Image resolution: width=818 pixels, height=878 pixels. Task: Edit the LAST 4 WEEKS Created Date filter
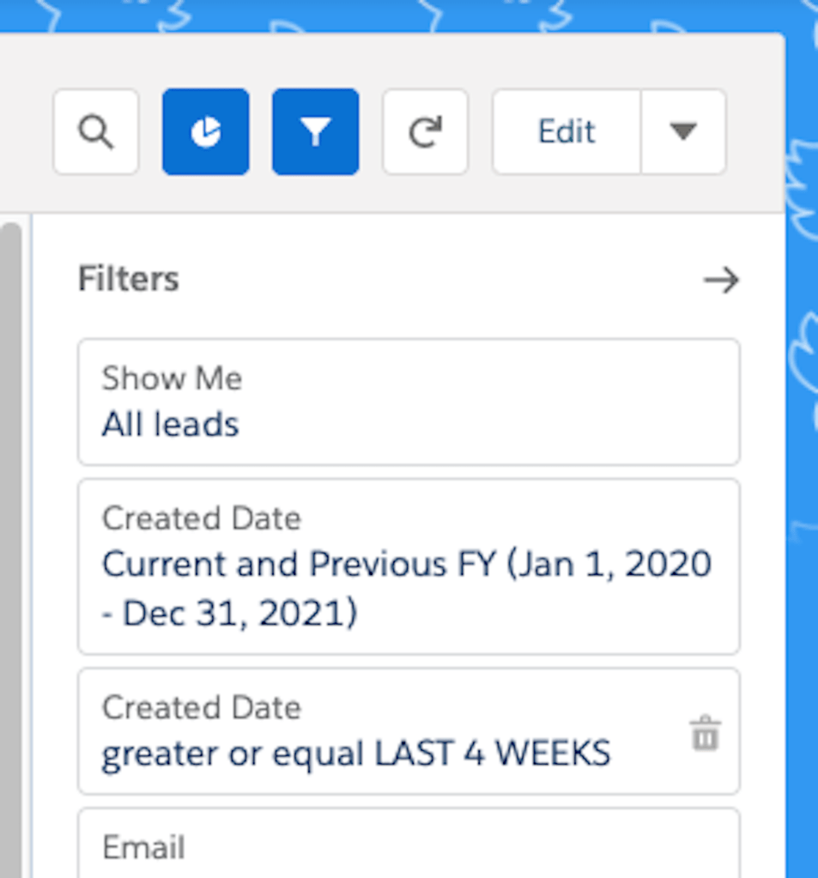click(378, 731)
